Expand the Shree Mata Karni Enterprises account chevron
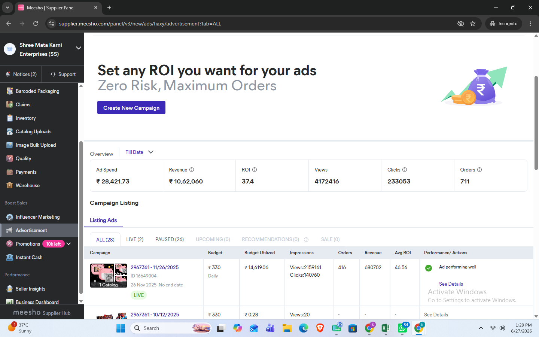The height and width of the screenshot is (337, 539). 79,48
